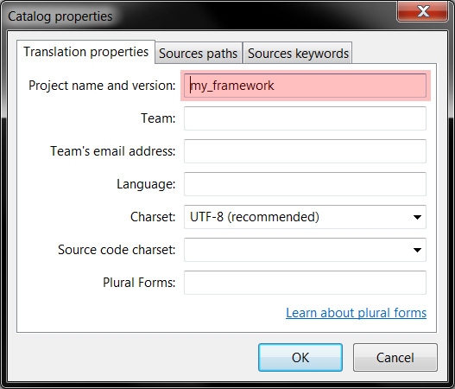The height and width of the screenshot is (389, 455).
Task: Expand the Source code charset dropdown arrow
Action: point(417,250)
